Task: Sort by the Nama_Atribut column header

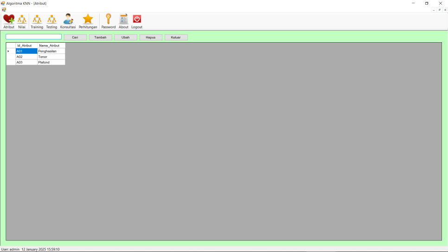Action: (51, 45)
